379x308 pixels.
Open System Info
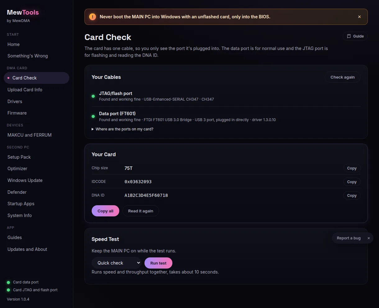click(36, 215)
